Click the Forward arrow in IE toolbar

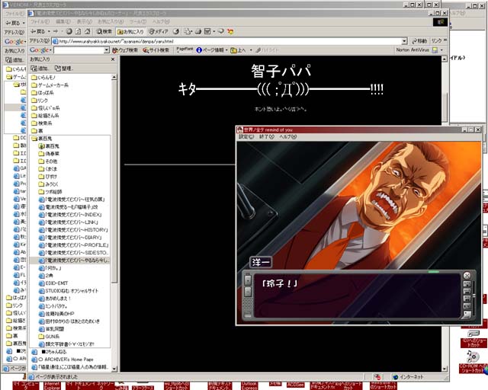point(56,31)
